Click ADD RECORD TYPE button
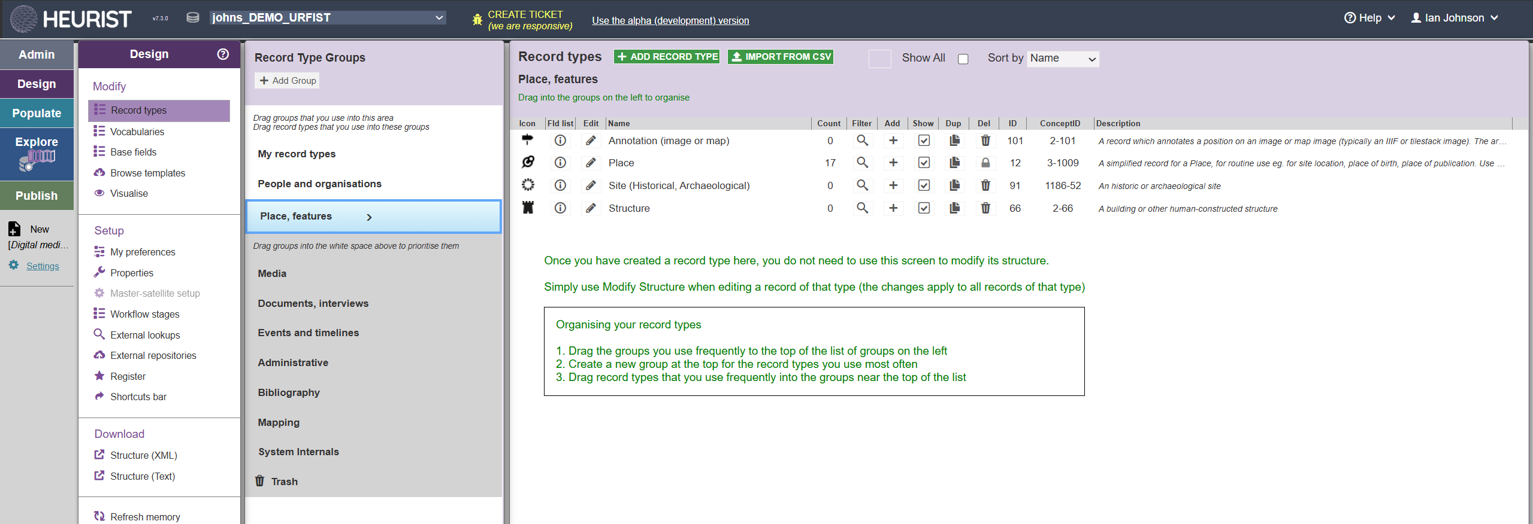1533x524 pixels. click(667, 57)
